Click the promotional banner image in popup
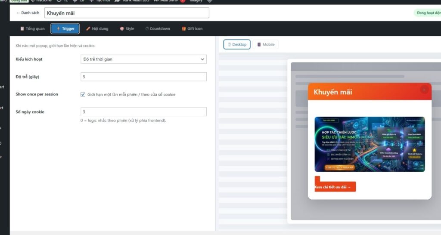 370,144
